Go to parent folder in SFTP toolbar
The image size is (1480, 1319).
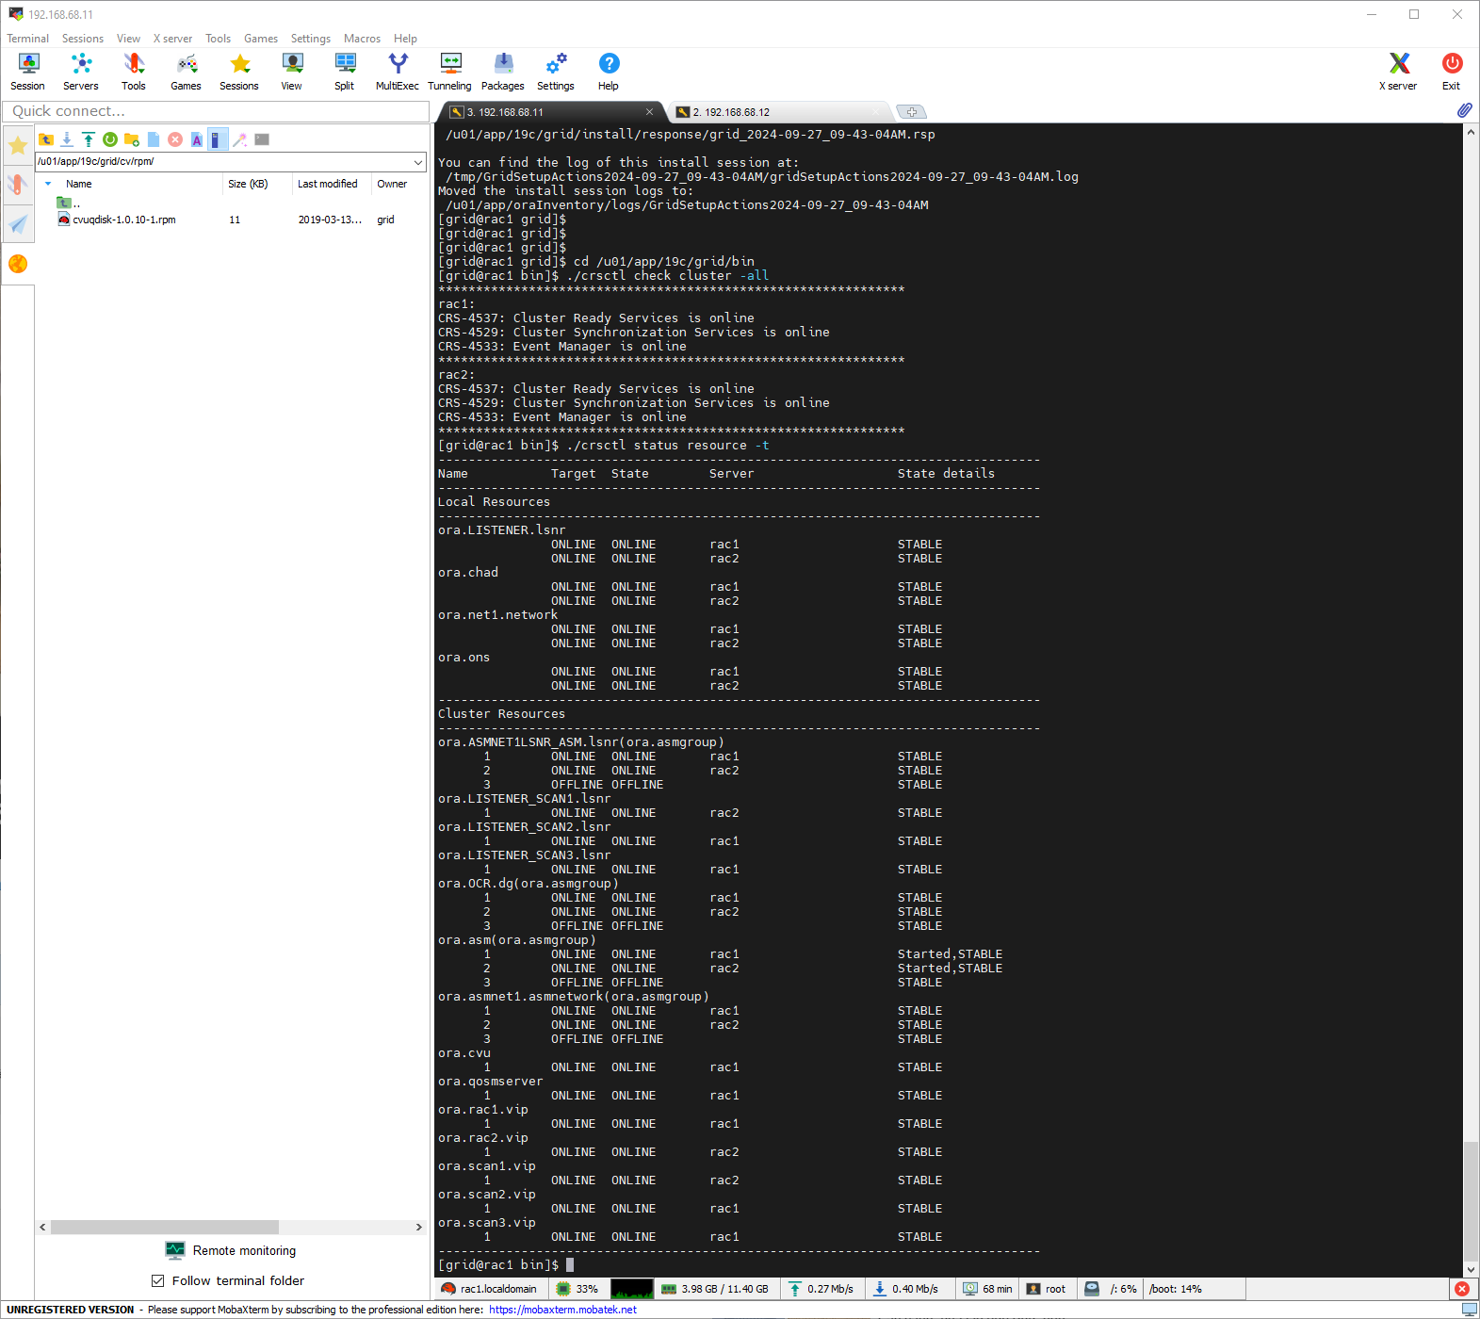click(x=46, y=139)
